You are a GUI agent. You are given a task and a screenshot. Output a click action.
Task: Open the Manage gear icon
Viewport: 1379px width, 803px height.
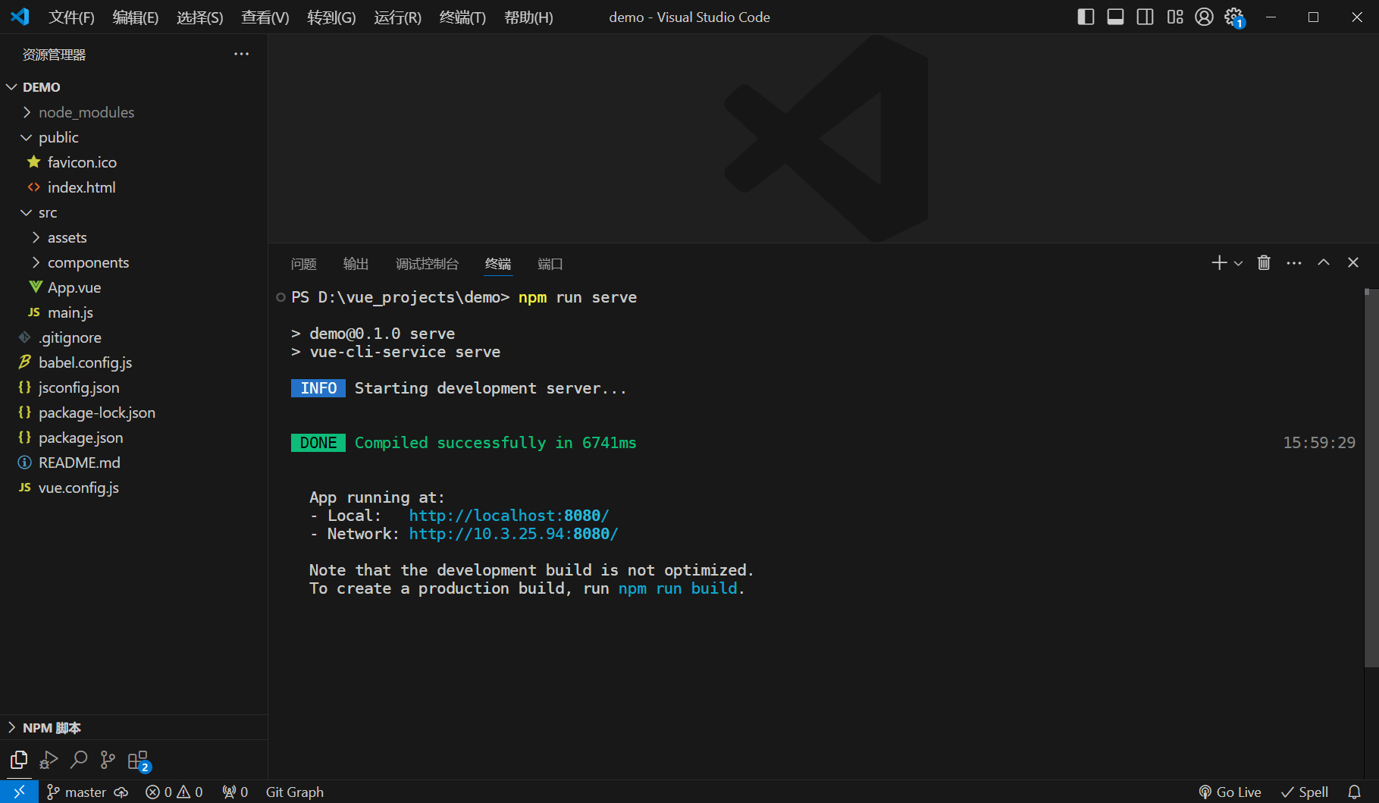1234,17
